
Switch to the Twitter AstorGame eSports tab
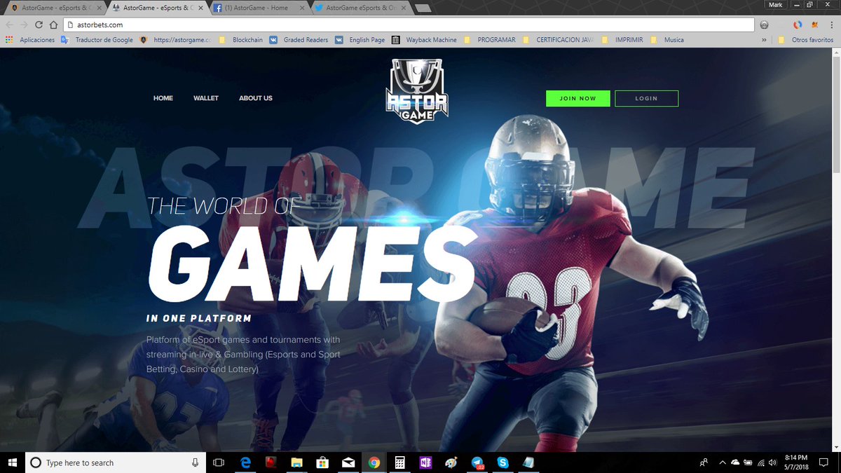pyautogui.click(x=361, y=8)
